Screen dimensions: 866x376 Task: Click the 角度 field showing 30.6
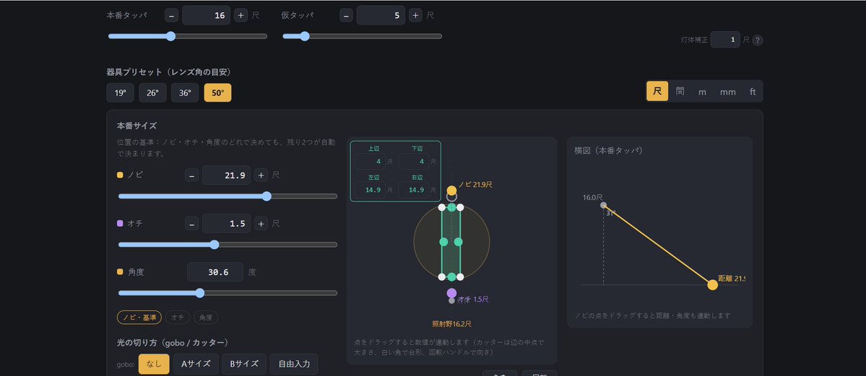[x=215, y=272]
